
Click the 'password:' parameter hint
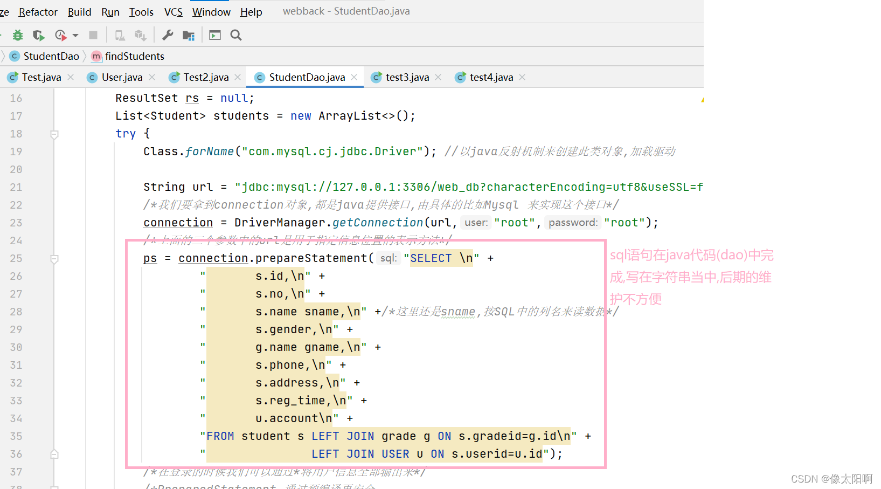(573, 223)
